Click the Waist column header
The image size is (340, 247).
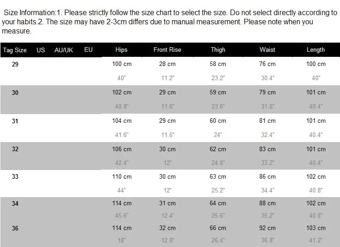pos(268,50)
